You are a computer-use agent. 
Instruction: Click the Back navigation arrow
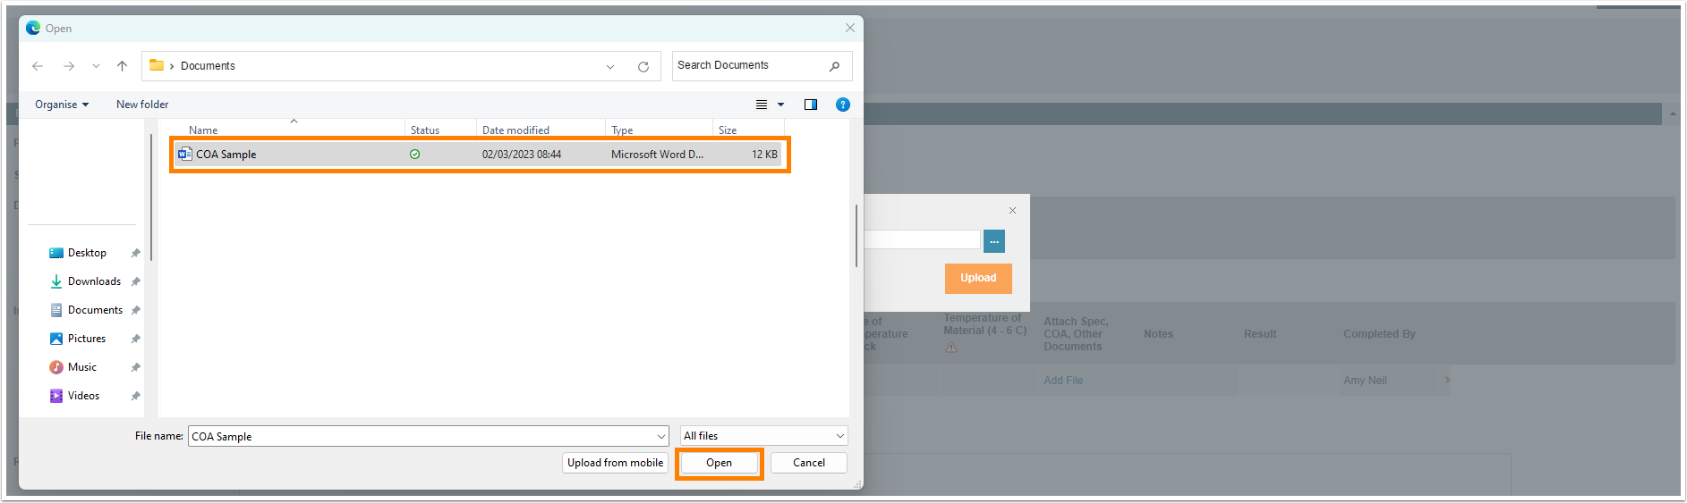click(x=38, y=66)
